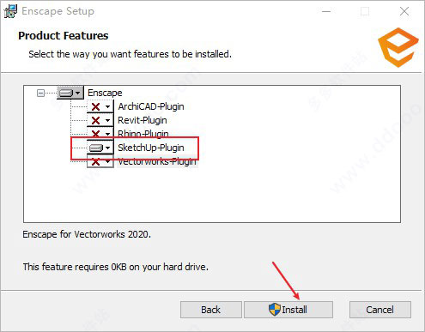
Task: Click the red X icon beside Rhino-Plugin
Action: pos(95,133)
